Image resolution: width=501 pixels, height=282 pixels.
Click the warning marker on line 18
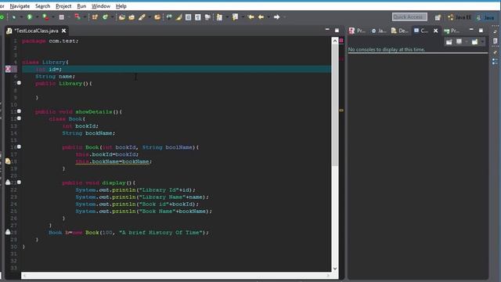coord(8,161)
